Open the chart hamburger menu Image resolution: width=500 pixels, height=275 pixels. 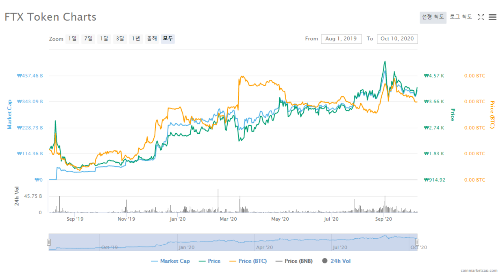click(492, 17)
